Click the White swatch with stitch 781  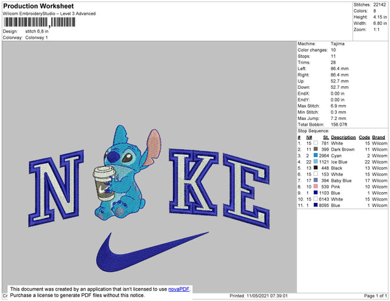pyautogui.click(x=316, y=143)
